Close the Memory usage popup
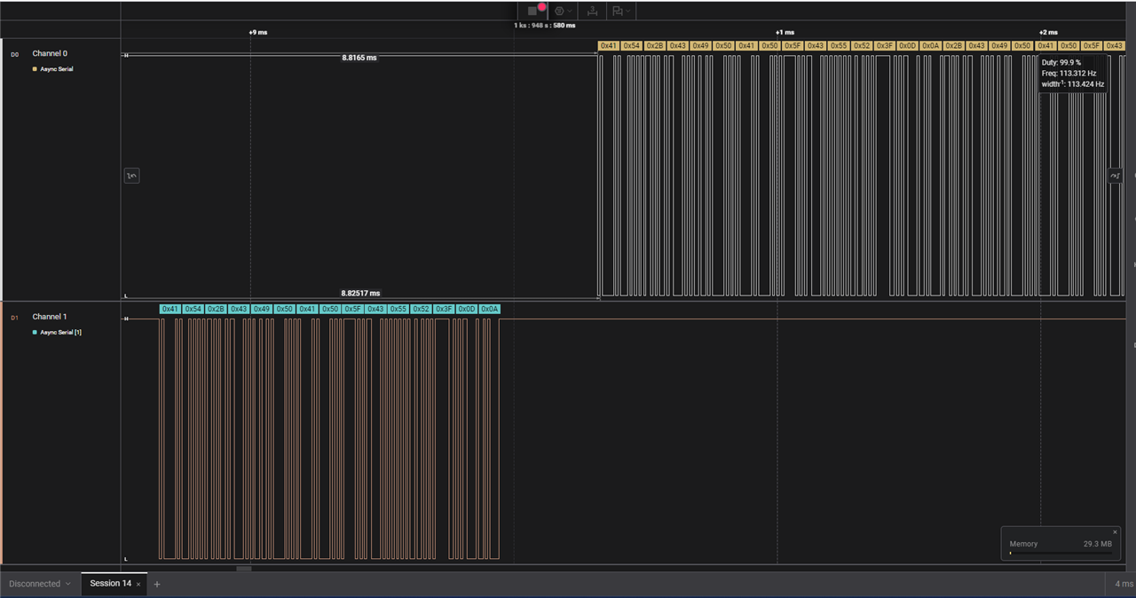1136x598 pixels. point(1115,532)
